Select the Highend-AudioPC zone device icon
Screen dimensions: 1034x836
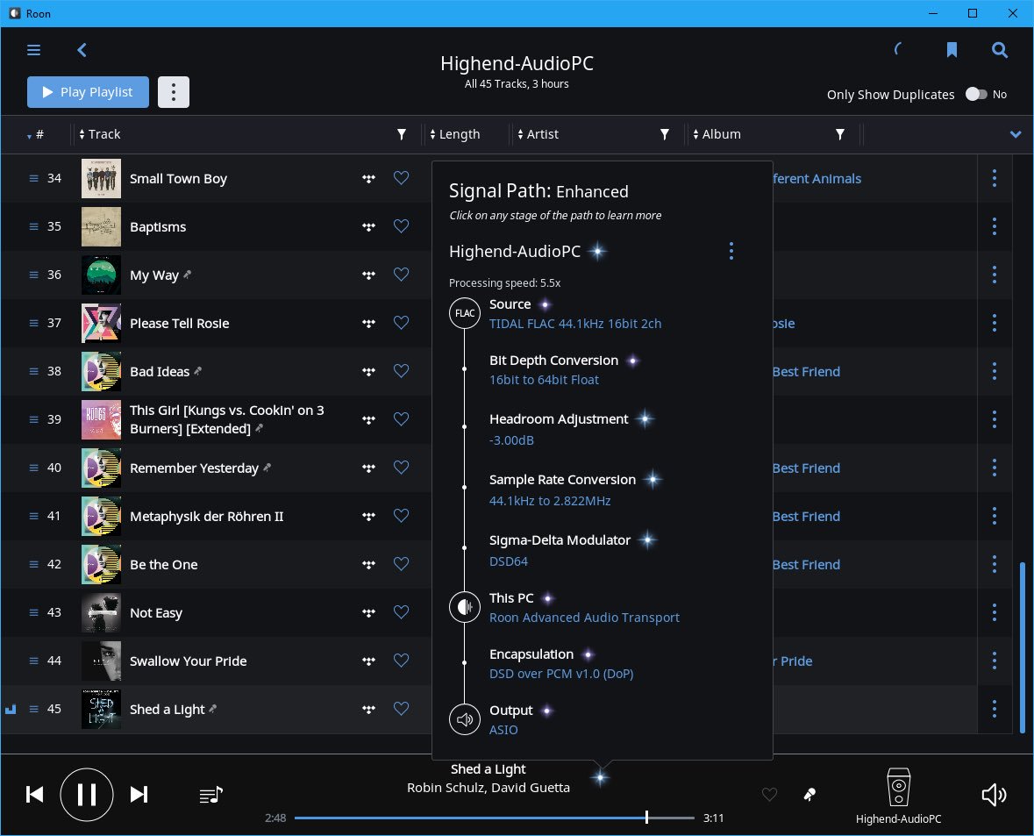point(898,787)
